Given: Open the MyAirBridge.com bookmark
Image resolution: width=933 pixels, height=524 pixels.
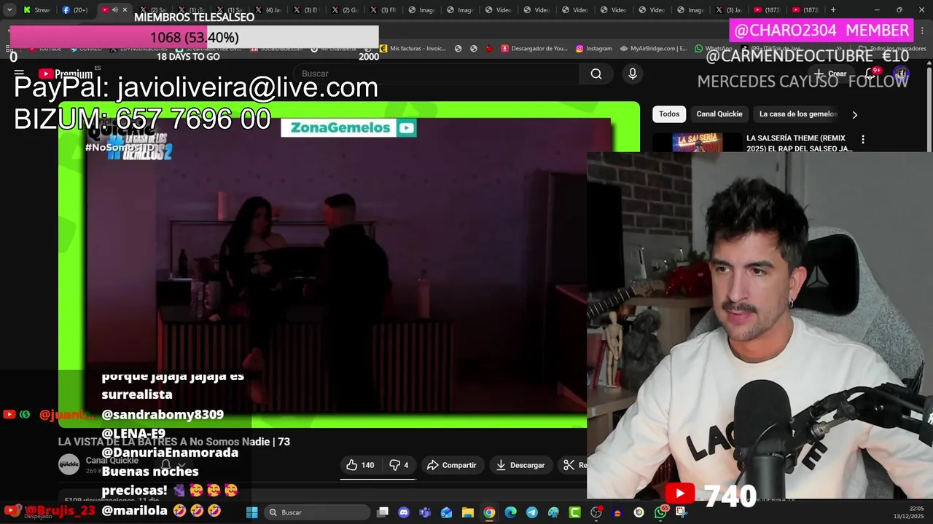Looking at the screenshot, I should (653, 49).
